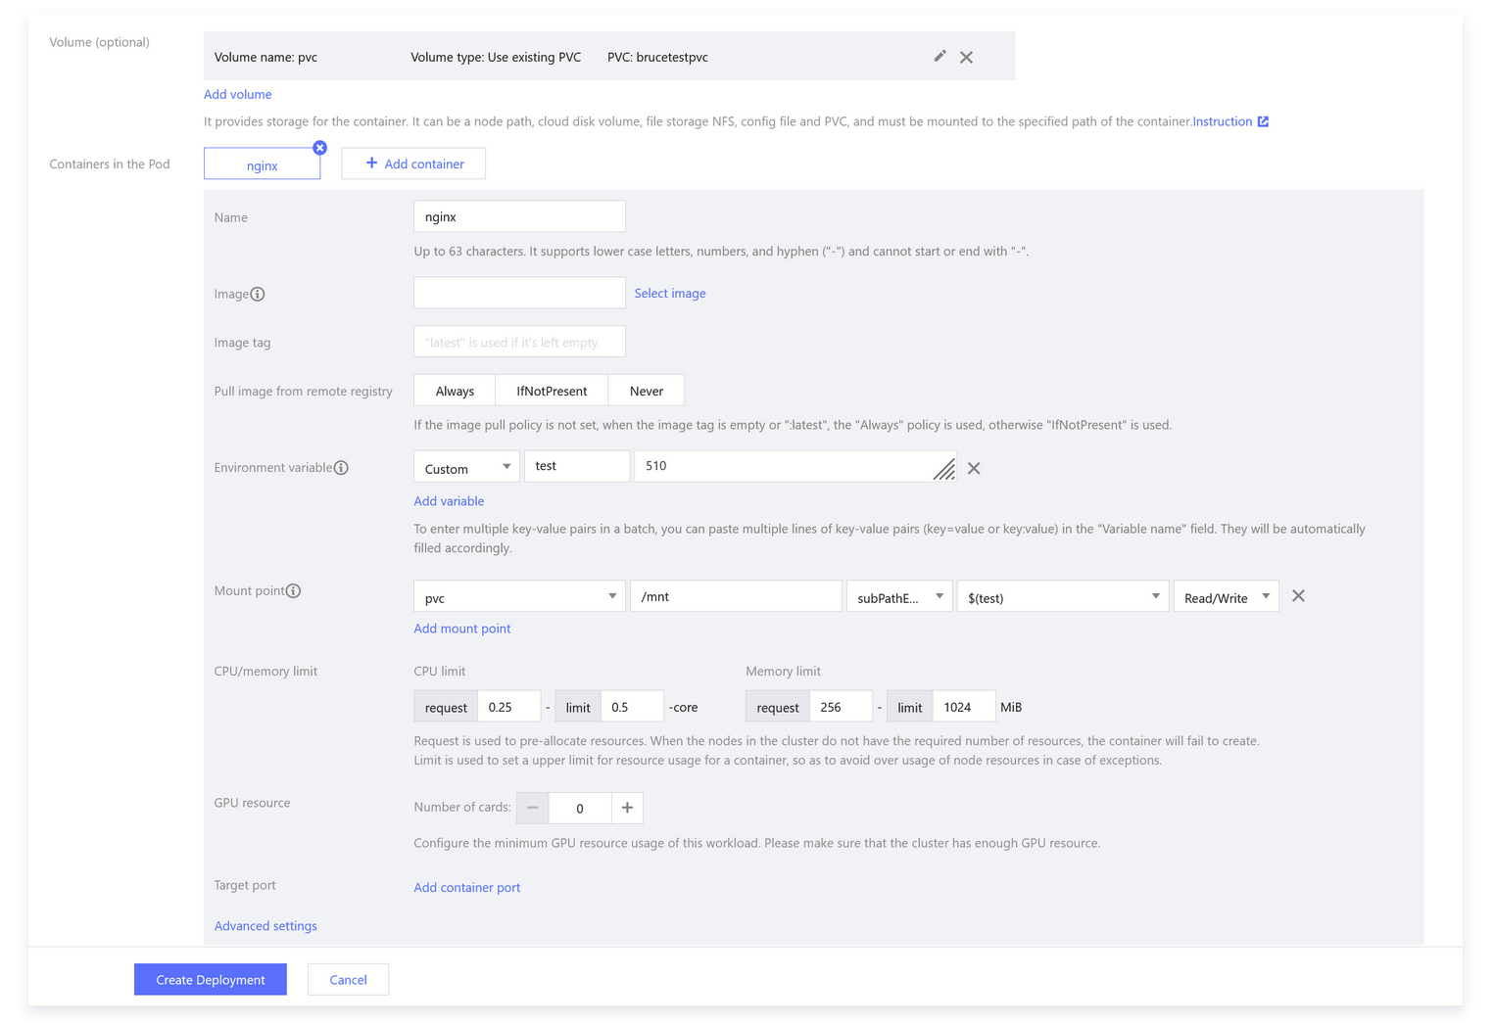Open the Custom variable type dropdown

click(x=467, y=468)
